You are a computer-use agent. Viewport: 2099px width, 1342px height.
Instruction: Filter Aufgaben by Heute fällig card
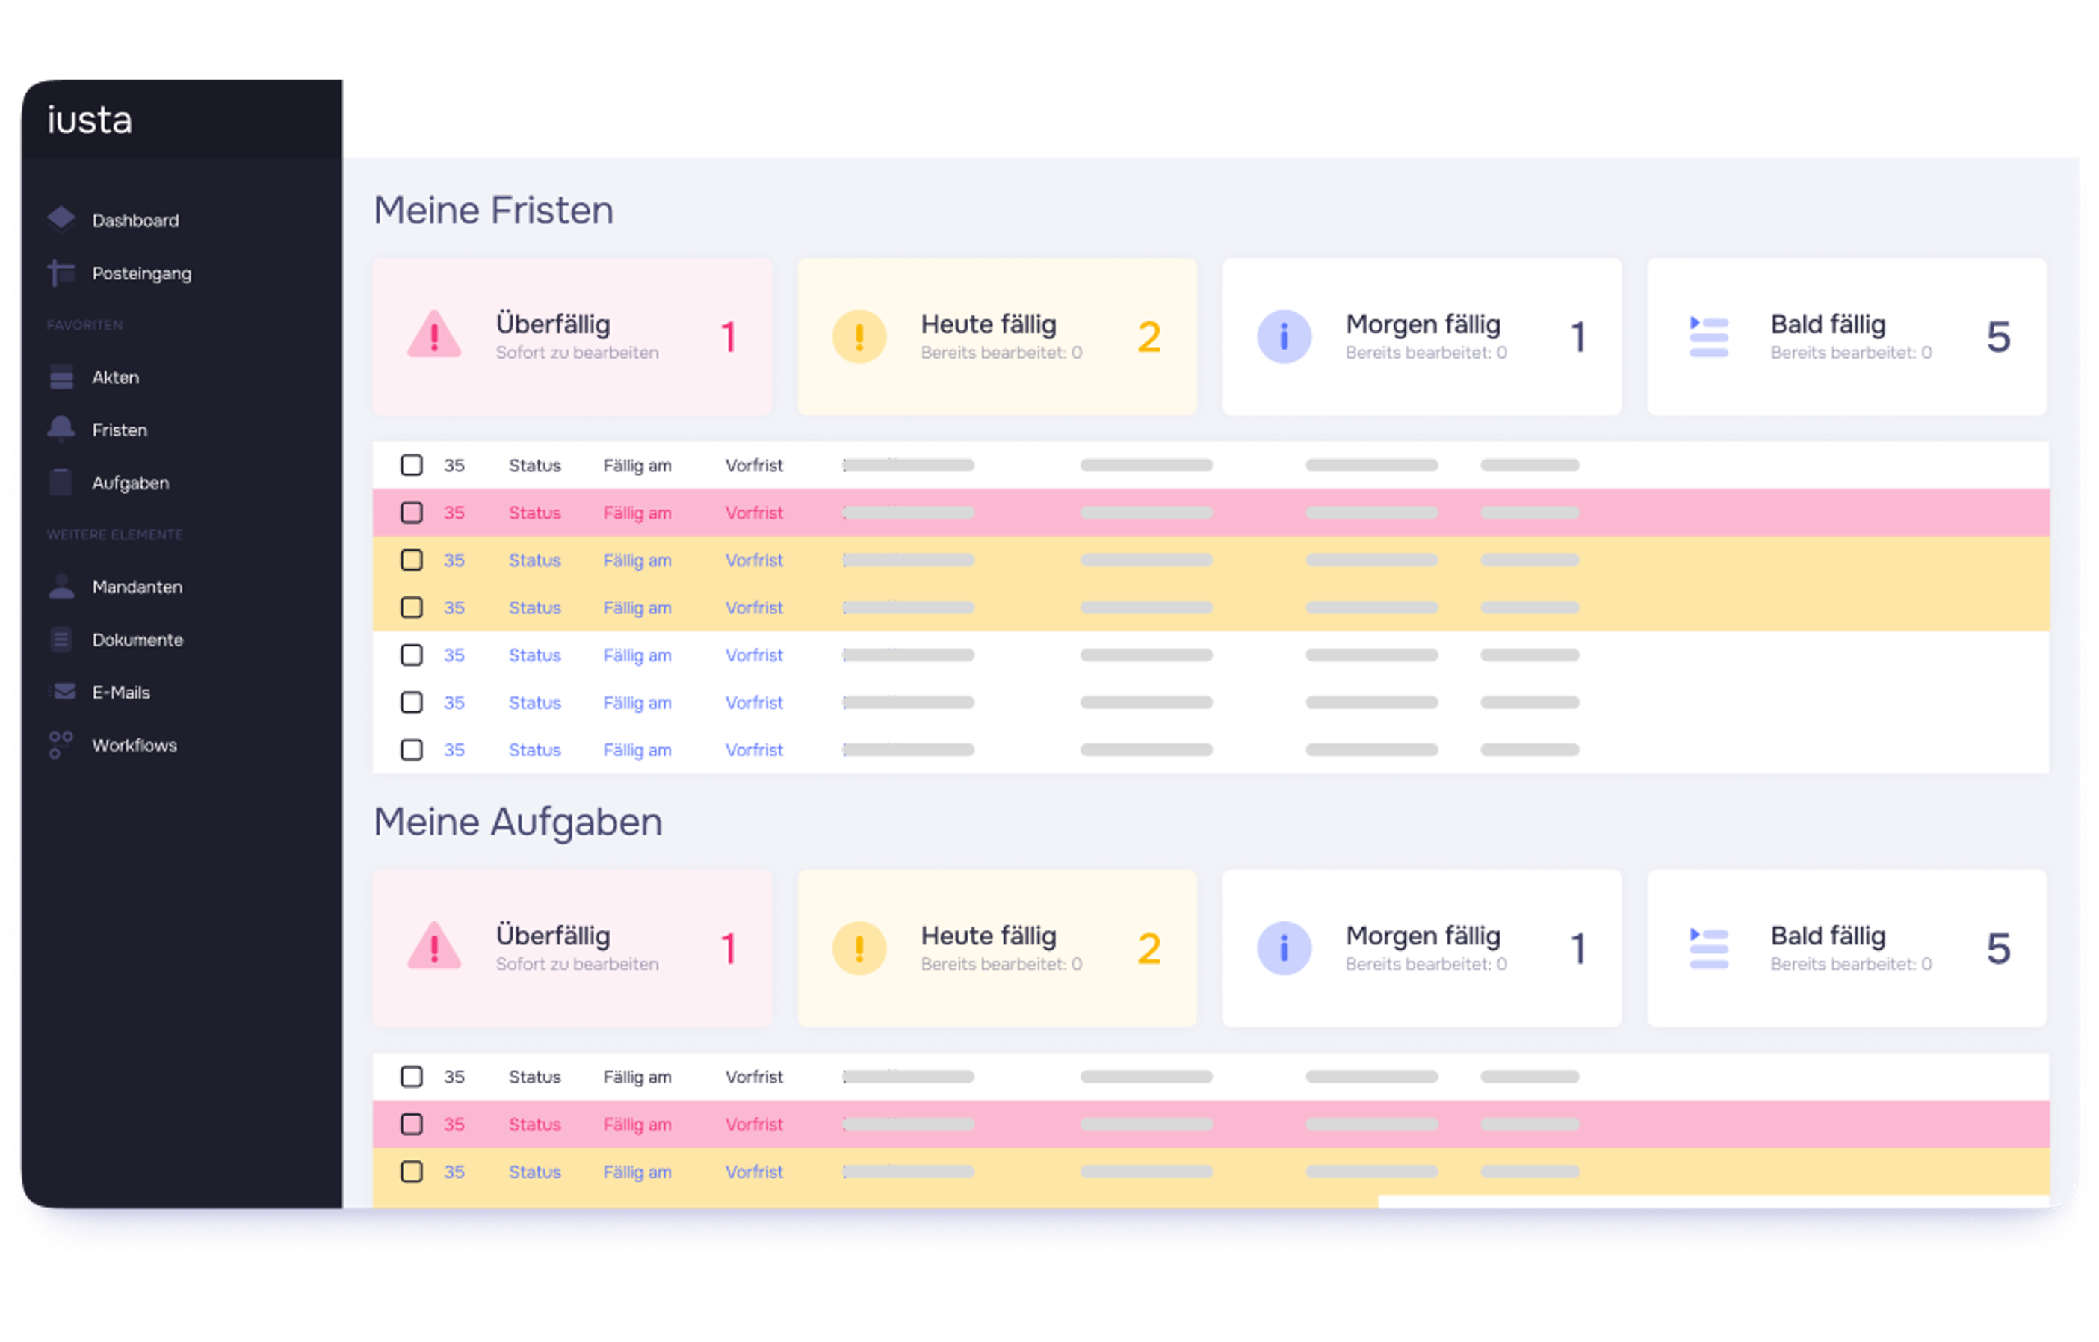[x=998, y=948]
